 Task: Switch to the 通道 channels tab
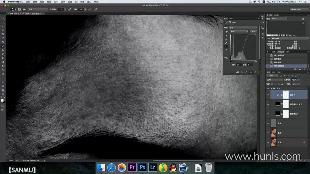[274, 72]
